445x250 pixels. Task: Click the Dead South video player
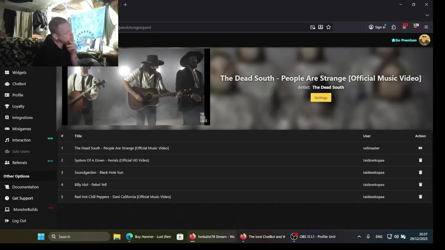[x=136, y=87]
